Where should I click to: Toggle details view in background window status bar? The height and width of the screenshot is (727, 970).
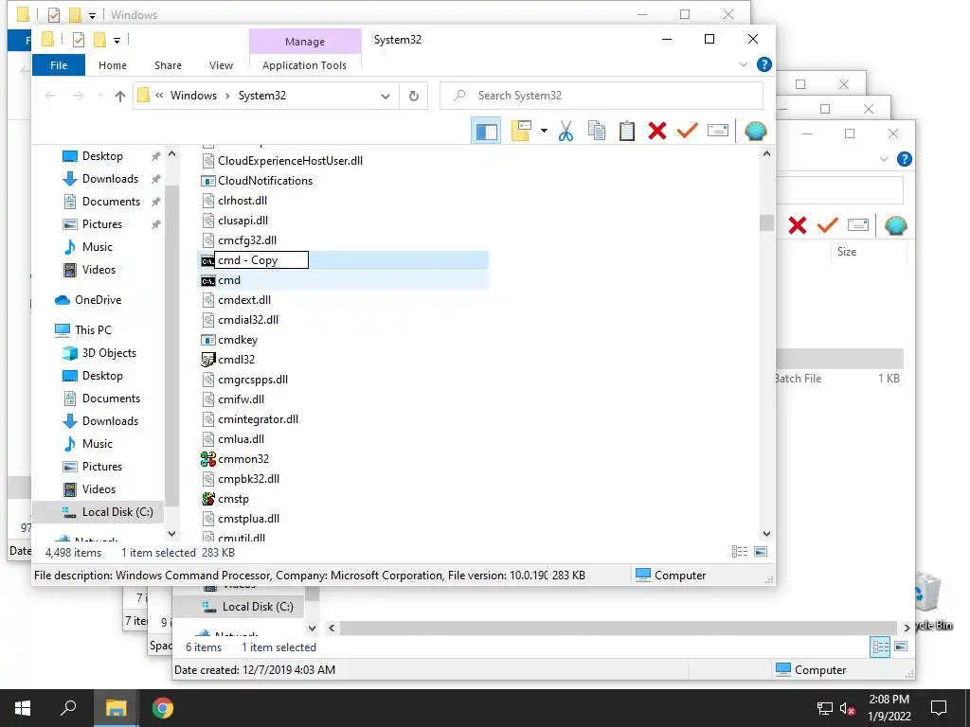(x=880, y=647)
